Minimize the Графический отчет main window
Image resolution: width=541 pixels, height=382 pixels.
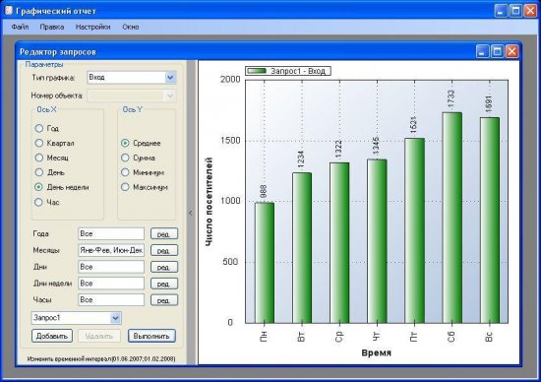point(501,11)
